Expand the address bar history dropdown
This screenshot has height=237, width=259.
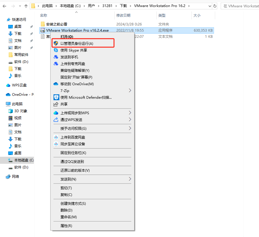point(210,6)
